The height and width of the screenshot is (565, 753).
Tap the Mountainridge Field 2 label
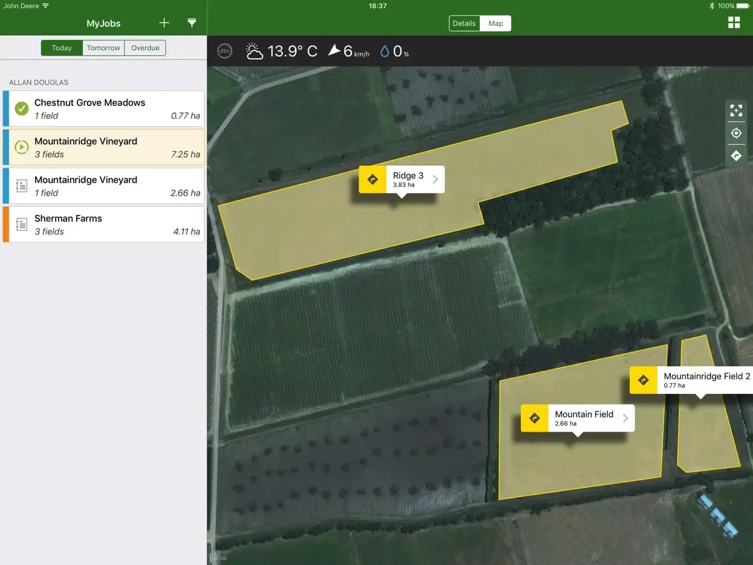point(707,376)
